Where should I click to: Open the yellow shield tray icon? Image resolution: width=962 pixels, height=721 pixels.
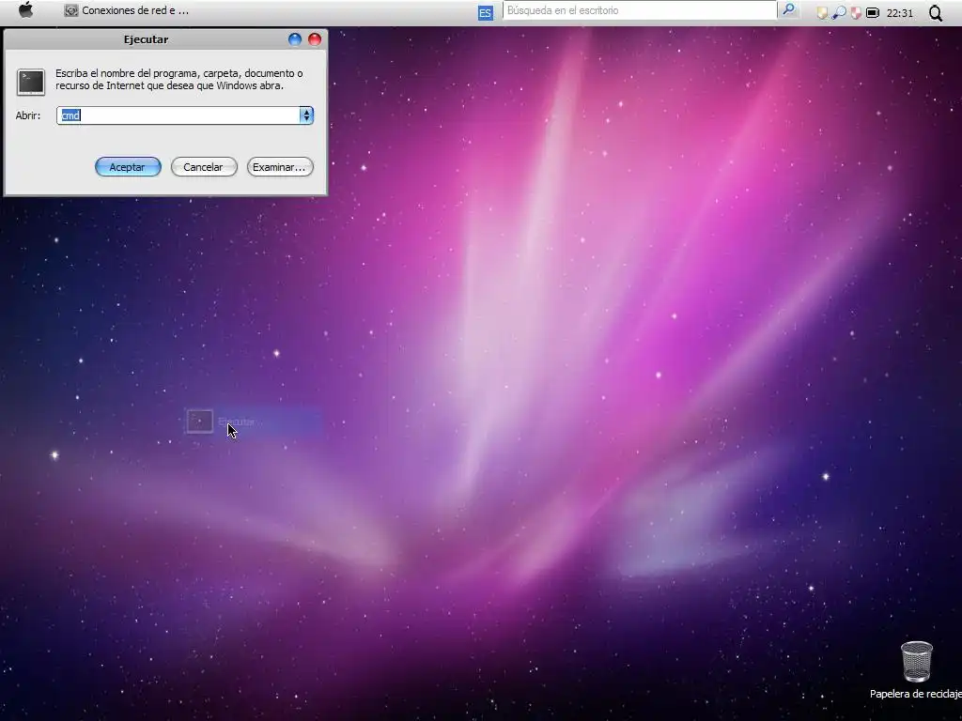[x=822, y=13]
